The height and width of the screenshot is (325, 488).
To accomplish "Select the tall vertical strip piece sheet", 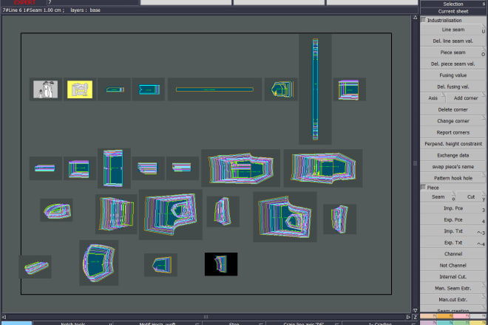I will tap(315, 89).
